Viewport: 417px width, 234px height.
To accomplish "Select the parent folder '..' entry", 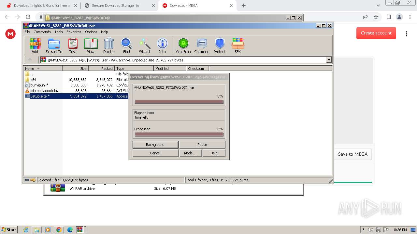I will click(75, 74).
